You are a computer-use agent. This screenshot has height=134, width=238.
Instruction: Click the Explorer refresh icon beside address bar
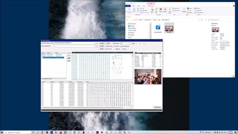tap(202, 20)
